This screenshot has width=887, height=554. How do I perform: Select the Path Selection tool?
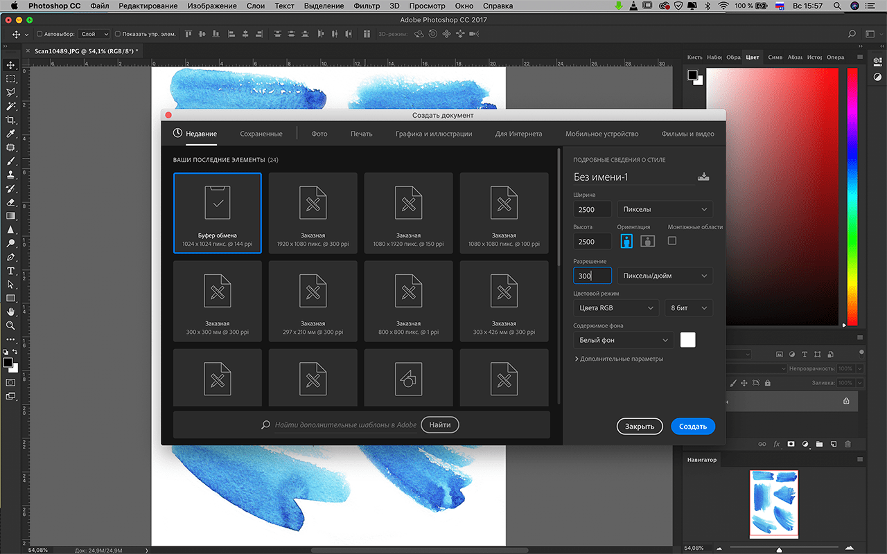click(10, 284)
